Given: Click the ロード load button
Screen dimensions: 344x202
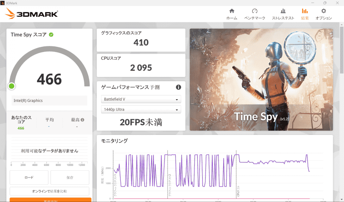Looking at the screenshot, I should coord(29,178).
